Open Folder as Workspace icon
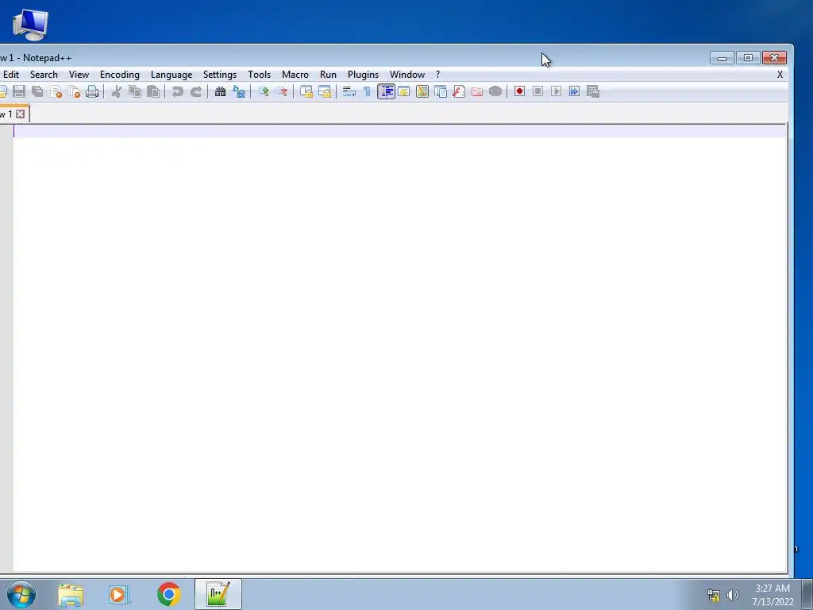The height and width of the screenshot is (610, 813). pos(477,92)
